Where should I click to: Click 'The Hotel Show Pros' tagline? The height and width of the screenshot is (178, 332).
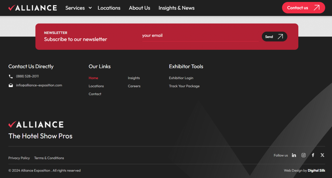(40, 136)
